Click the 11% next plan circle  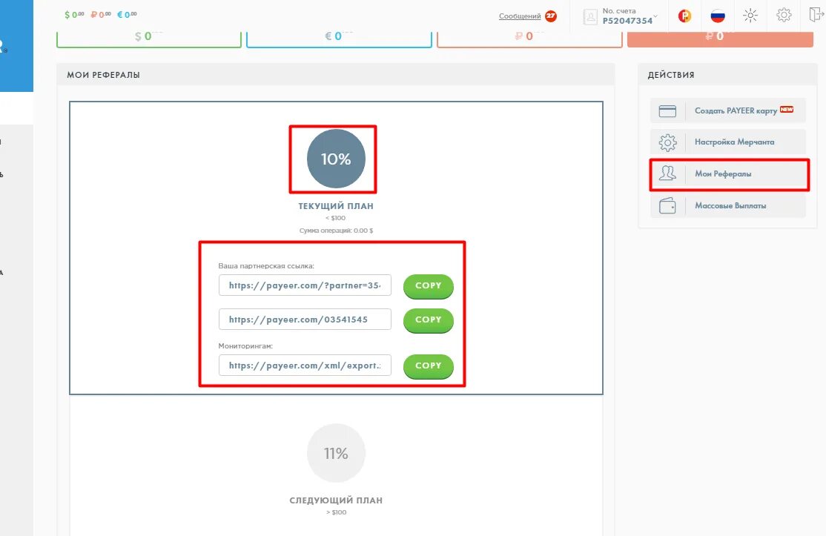pyautogui.click(x=336, y=453)
